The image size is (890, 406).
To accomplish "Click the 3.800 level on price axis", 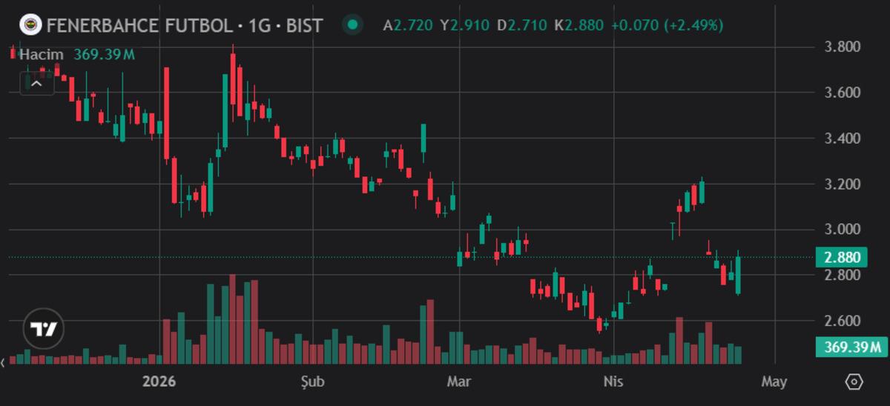I will pos(842,47).
